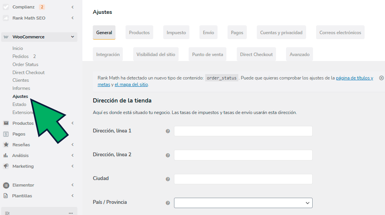The image size is (385, 215).
Task: Go to Inicio under WooCommerce
Action: pyautogui.click(x=18, y=48)
